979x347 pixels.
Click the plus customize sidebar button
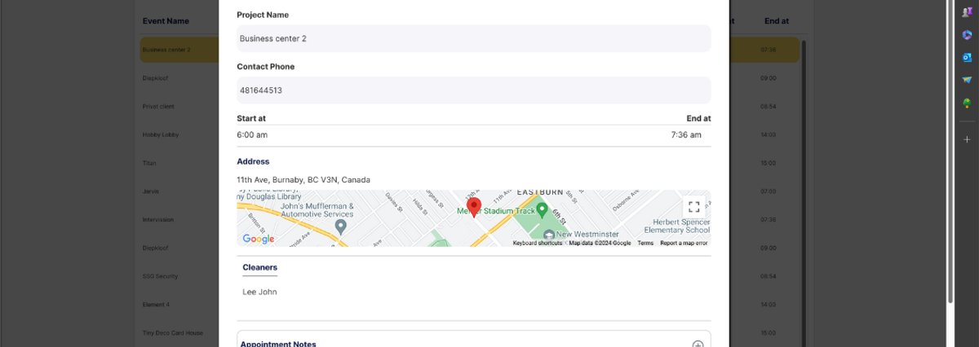pyautogui.click(x=967, y=138)
